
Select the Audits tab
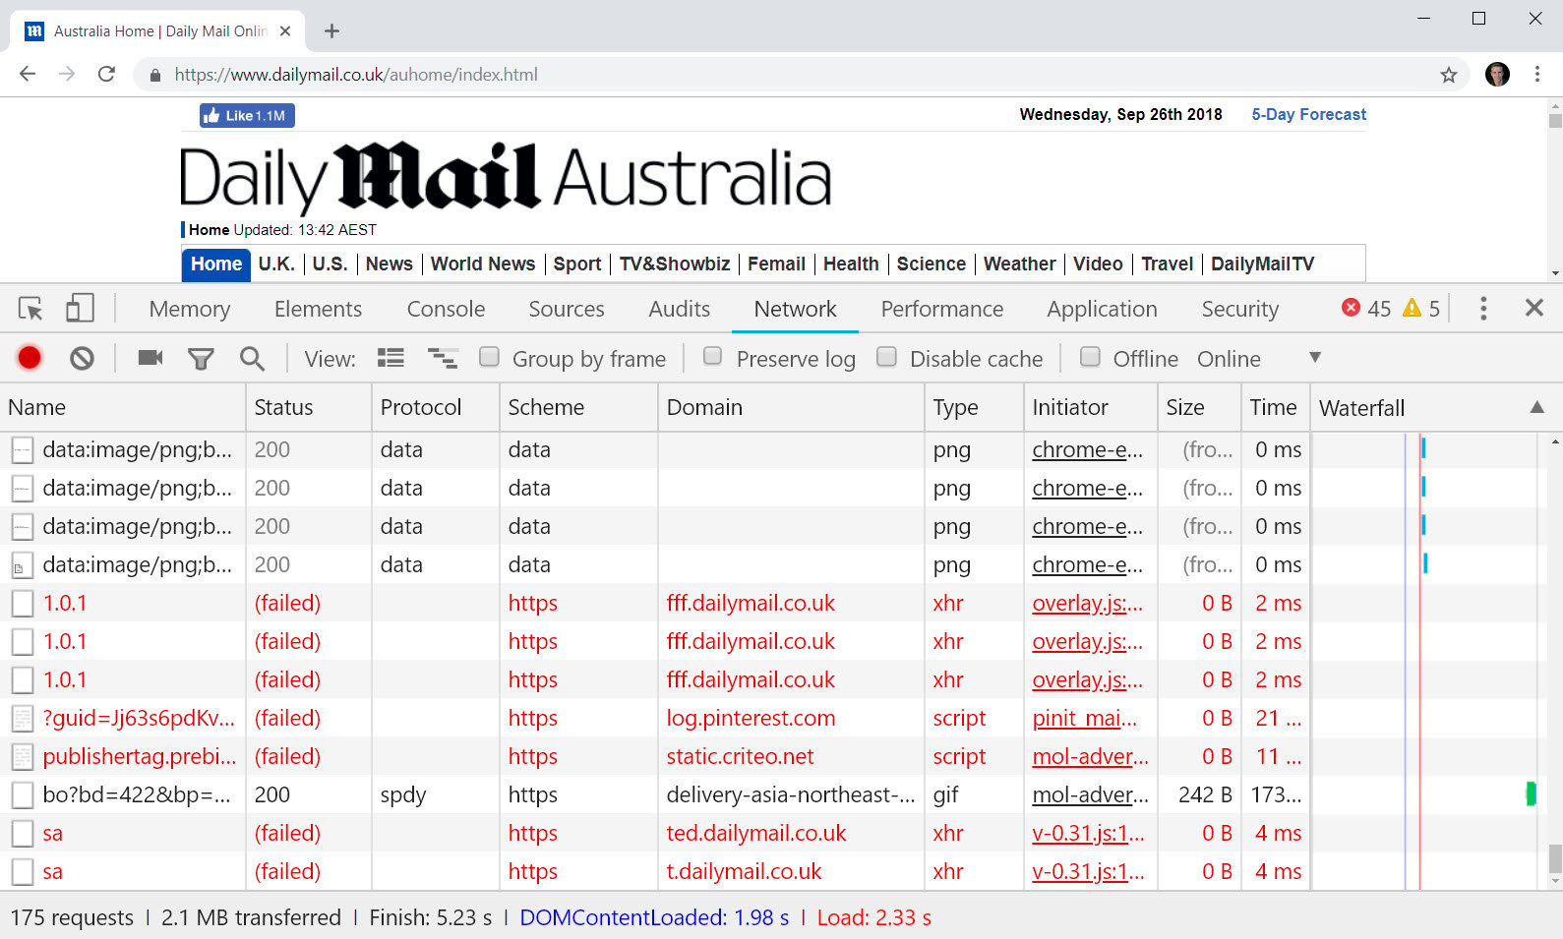click(679, 309)
